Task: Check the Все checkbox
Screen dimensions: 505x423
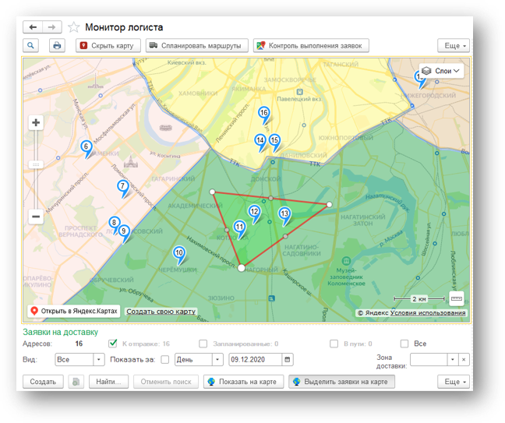Action: pos(404,344)
